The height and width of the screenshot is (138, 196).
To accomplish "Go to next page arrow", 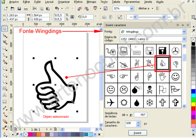I will pos(47,129).
